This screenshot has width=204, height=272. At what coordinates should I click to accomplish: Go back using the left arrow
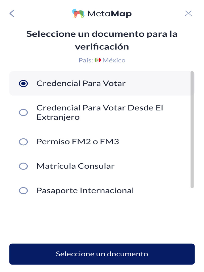[12, 14]
